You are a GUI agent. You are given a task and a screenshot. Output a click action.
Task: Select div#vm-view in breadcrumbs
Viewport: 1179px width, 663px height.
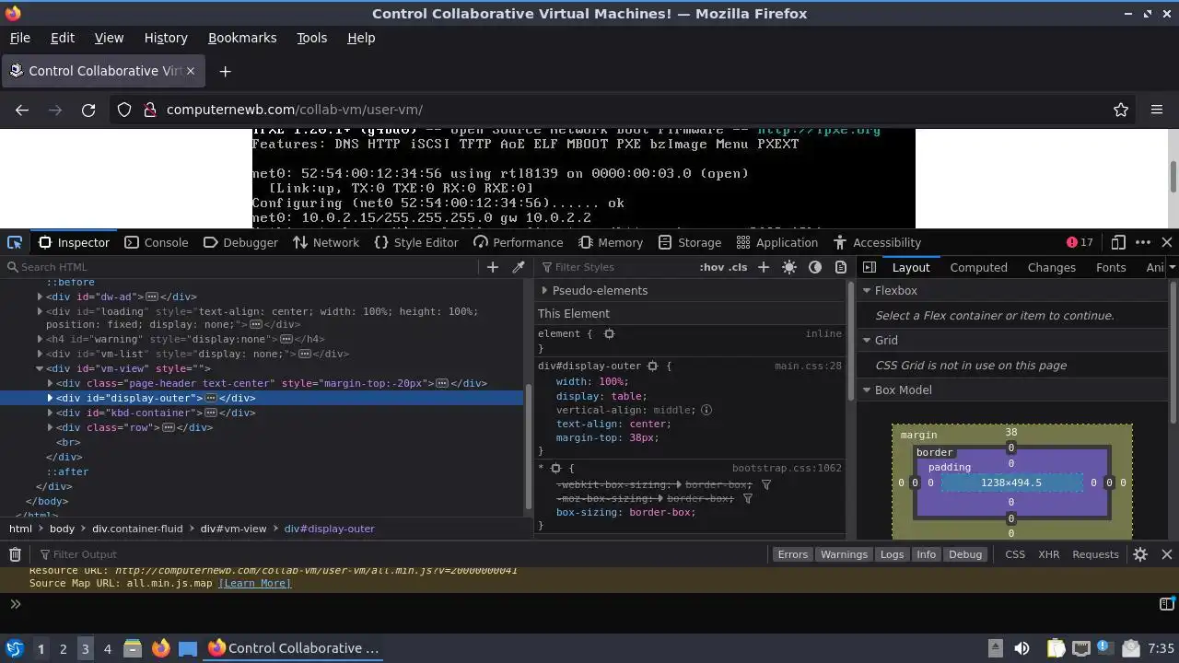(x=233, y=529)
